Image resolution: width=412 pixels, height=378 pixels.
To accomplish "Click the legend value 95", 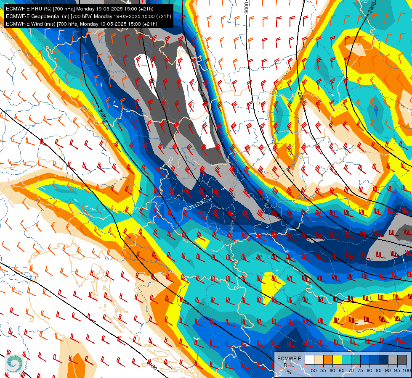I will tap(397, 370).
